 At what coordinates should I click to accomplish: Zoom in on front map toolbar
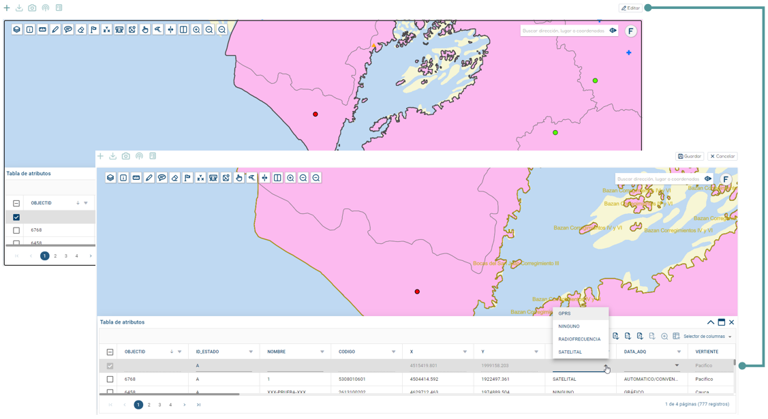tap(290, 178)
